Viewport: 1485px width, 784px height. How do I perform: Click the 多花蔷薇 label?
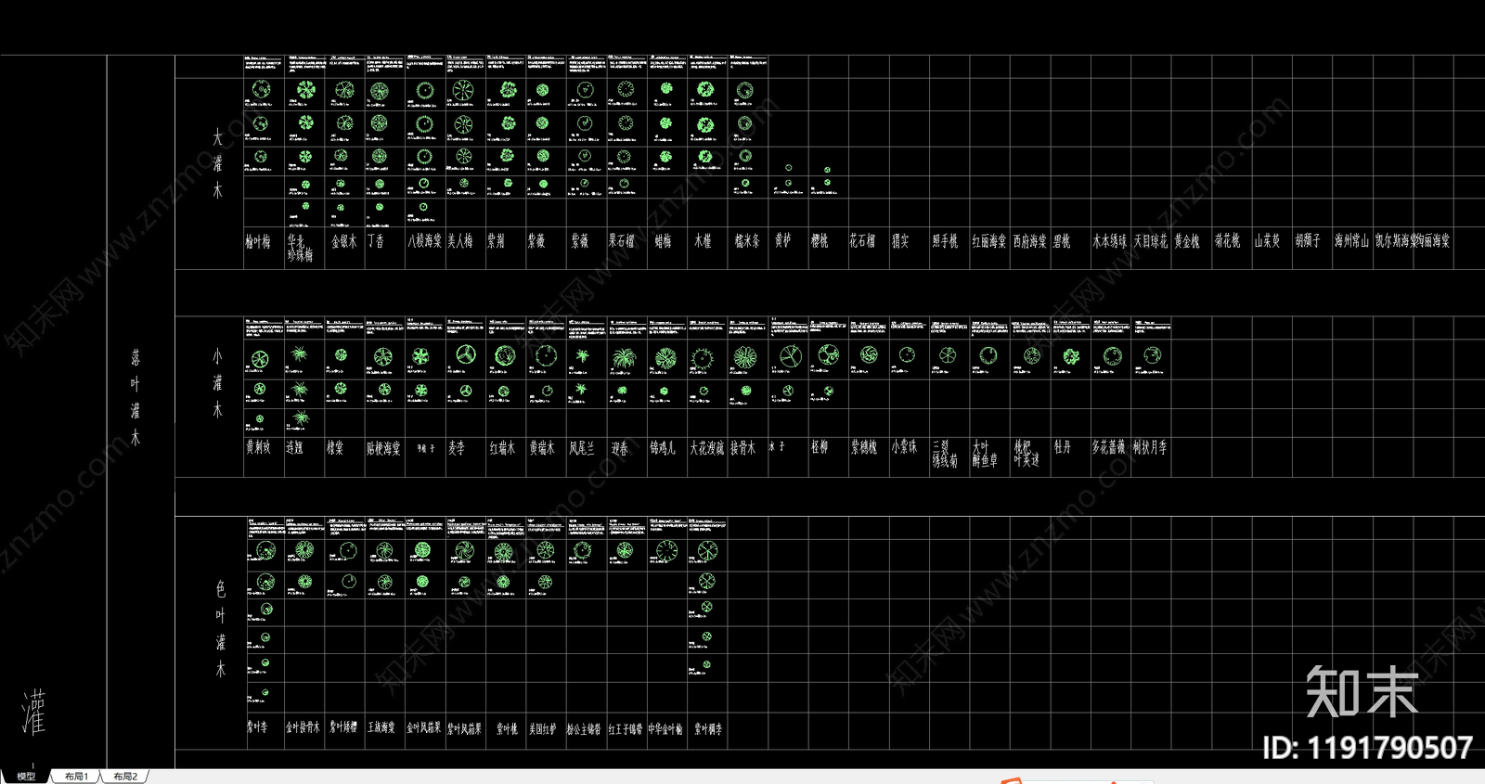pos(1110,447)
